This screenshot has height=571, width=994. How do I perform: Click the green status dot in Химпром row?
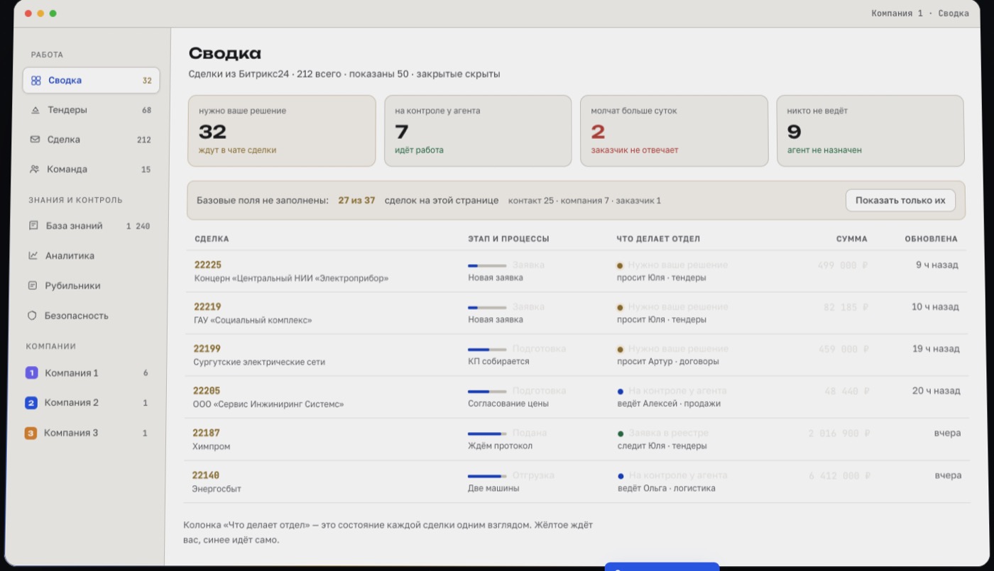click(621, 433)
